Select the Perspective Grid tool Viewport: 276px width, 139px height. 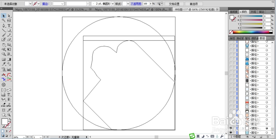pos(9,54)
